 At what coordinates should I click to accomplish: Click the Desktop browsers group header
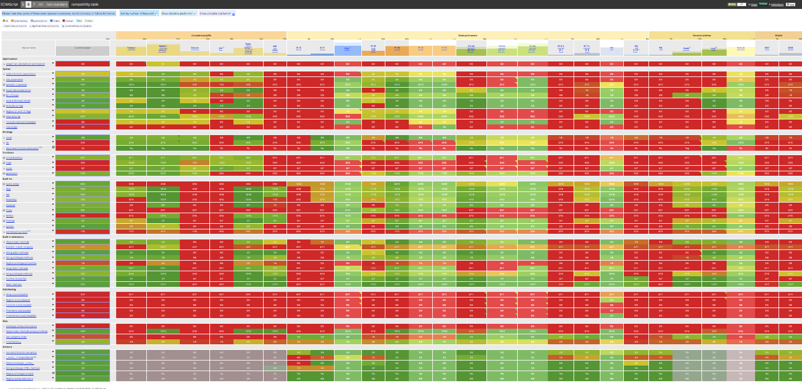tap(467, 35)
